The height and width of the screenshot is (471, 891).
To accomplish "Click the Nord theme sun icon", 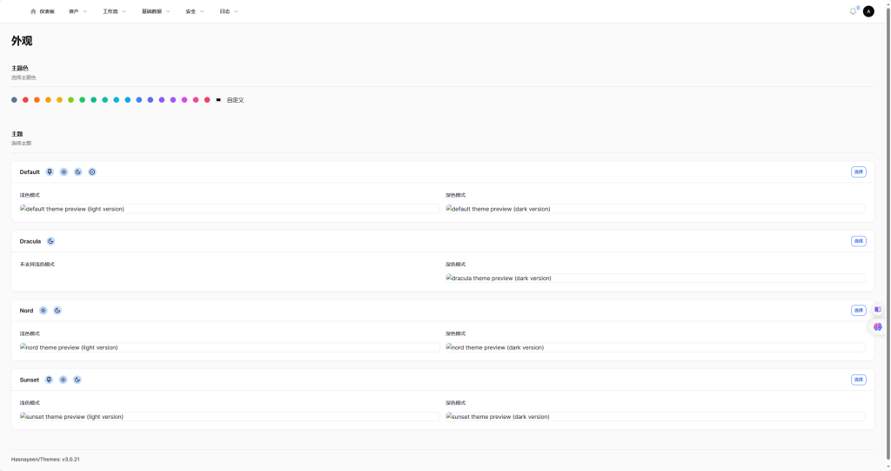I will click(44, 311).
